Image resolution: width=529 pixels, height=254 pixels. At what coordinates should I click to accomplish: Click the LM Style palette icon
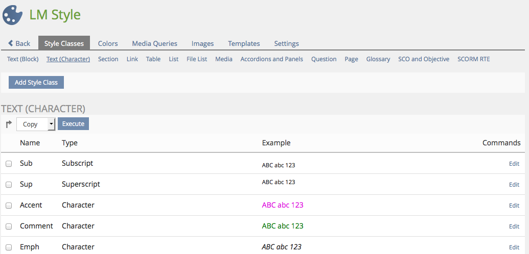click(x=13, y=15)
